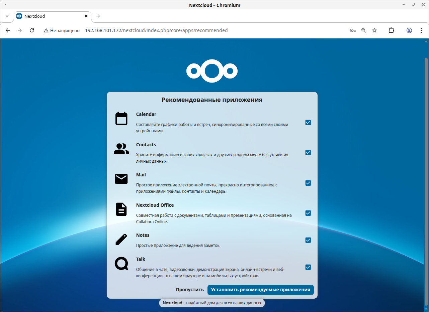Click the Notes pencil icon

click(x=121, y=240)
